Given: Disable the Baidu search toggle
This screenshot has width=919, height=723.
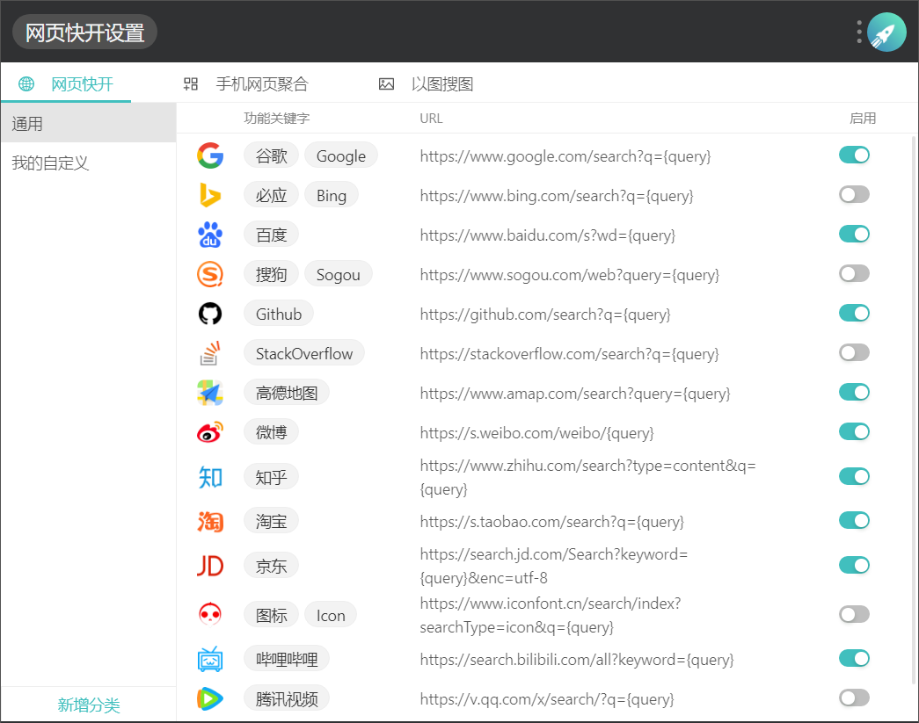Looking at the screenshot, I should coord(854,235).
